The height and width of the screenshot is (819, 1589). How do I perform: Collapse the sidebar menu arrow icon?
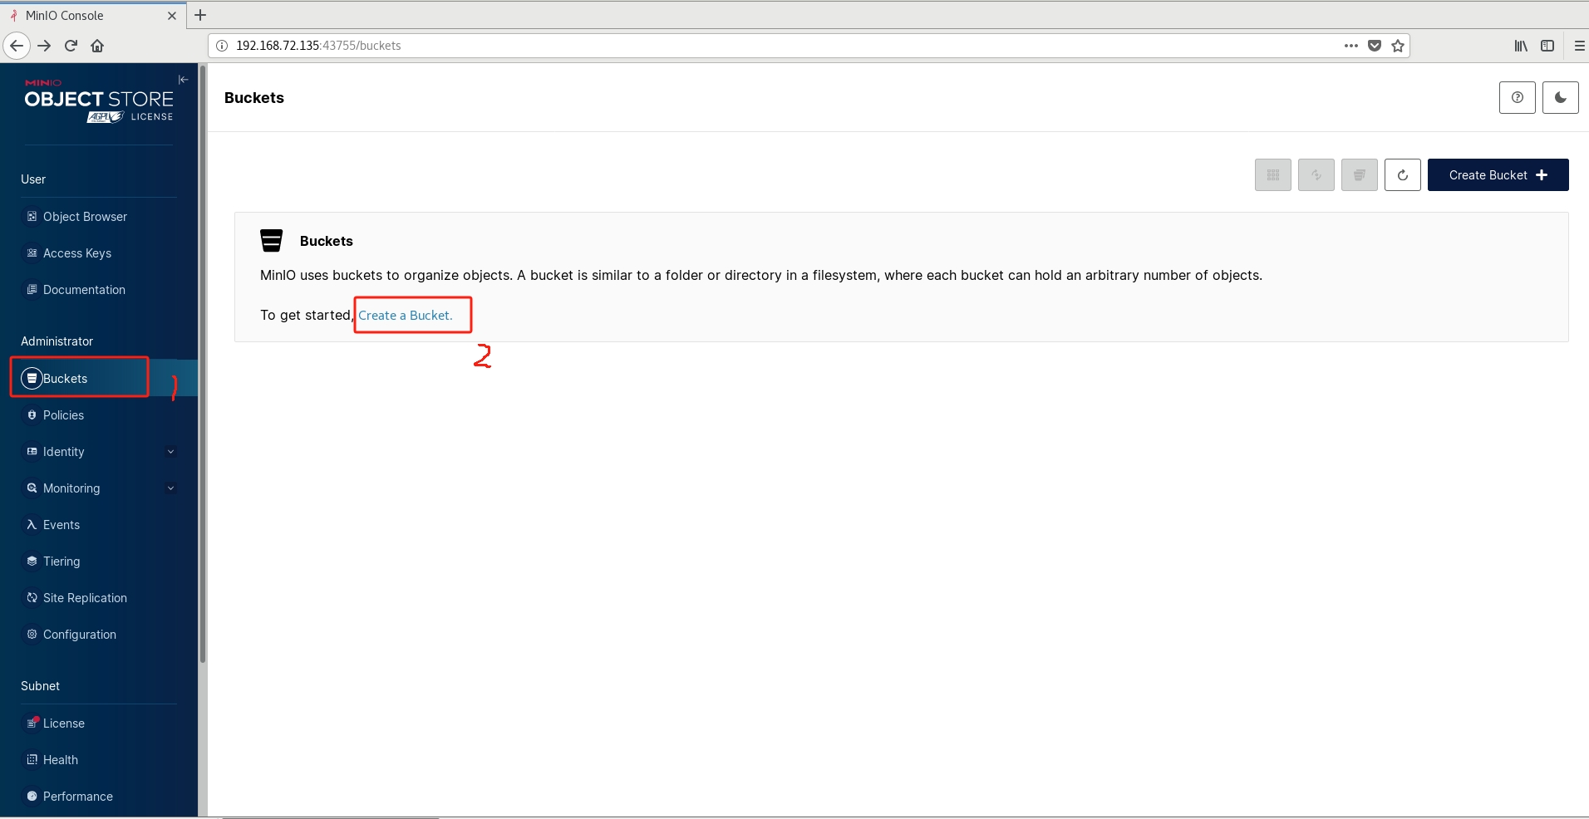[184, 80]
